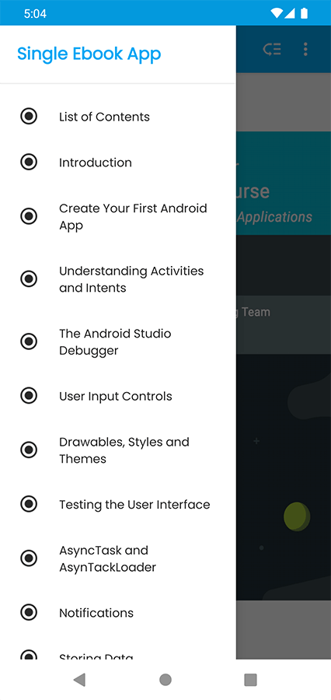Go to Understanding Activities and Intents
331x700 pixels.
(118, 279)
